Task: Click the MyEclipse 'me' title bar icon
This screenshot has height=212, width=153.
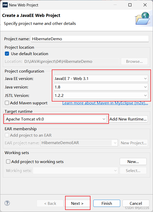Action: (x=5, y=5)
